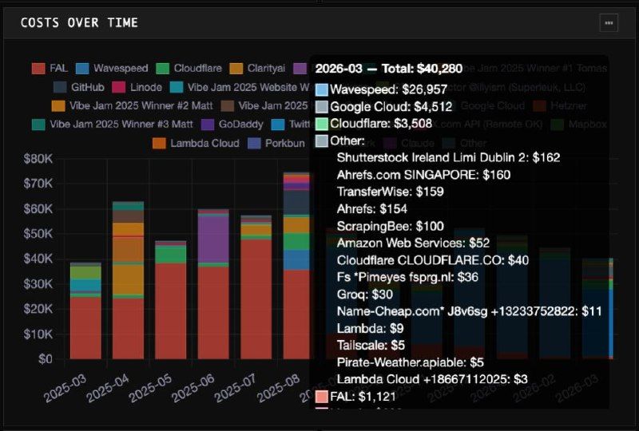Click the dark slate segment of the 2025-08 bar

pyautogui.click(x=296, y=203)
